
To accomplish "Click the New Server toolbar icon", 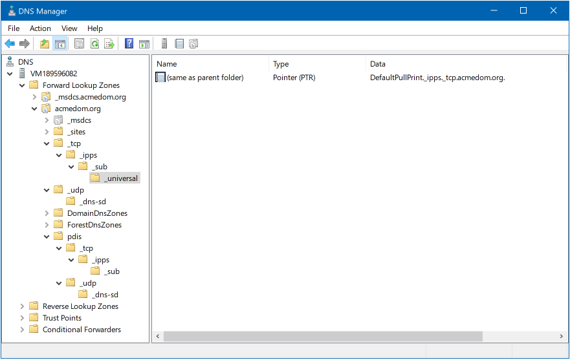I will [164, 44].
